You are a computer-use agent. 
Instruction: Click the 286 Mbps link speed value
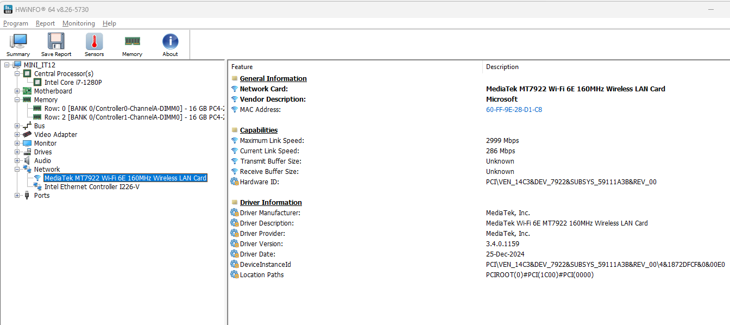501,151
